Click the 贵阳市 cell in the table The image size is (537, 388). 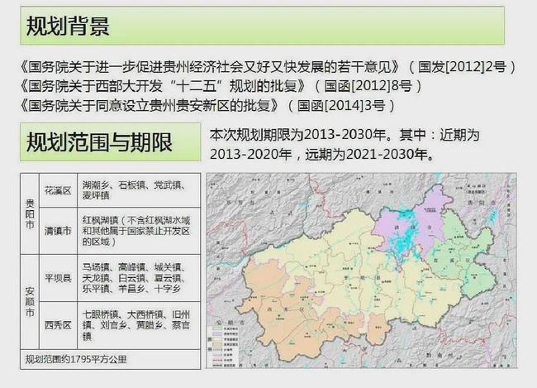point(29,213)
